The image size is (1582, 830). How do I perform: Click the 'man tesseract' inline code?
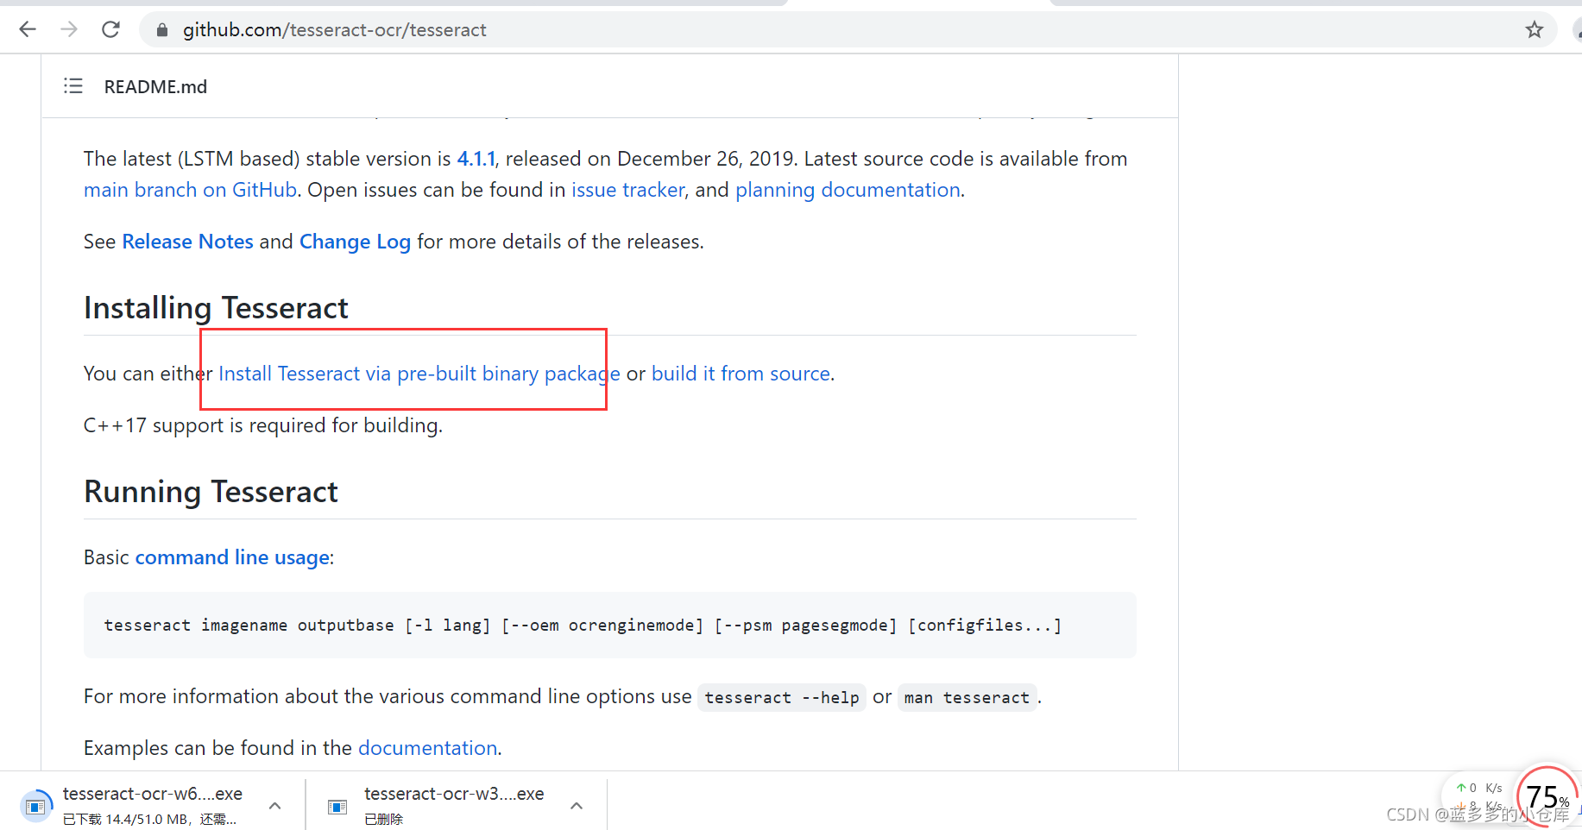point(967,697)
